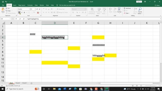Switch to Sheet3 tab

[24, 83]
